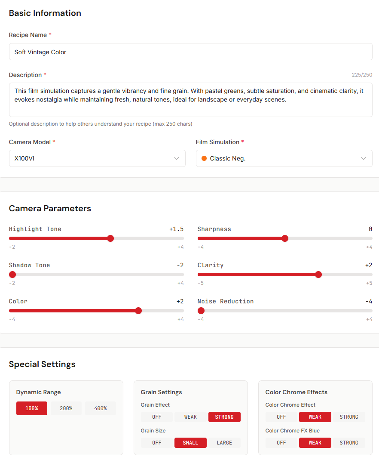Click the Shadow Tone slider handle

(12, 275)
